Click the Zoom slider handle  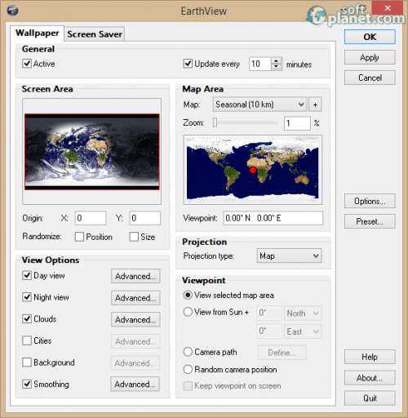pyautogui.click(x=215, y=122)
